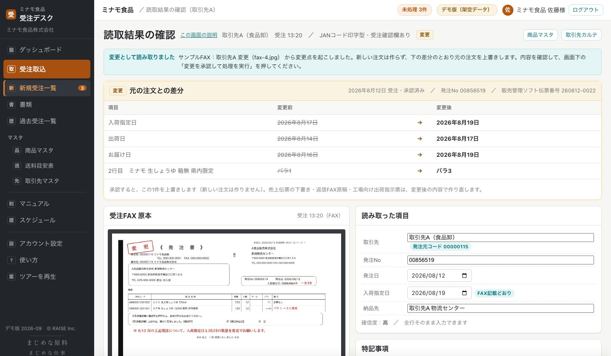Viewport: 611px width, 356px height.
Task: Click the 品 icon beside 商品マスタ
Action: (17, 150)
